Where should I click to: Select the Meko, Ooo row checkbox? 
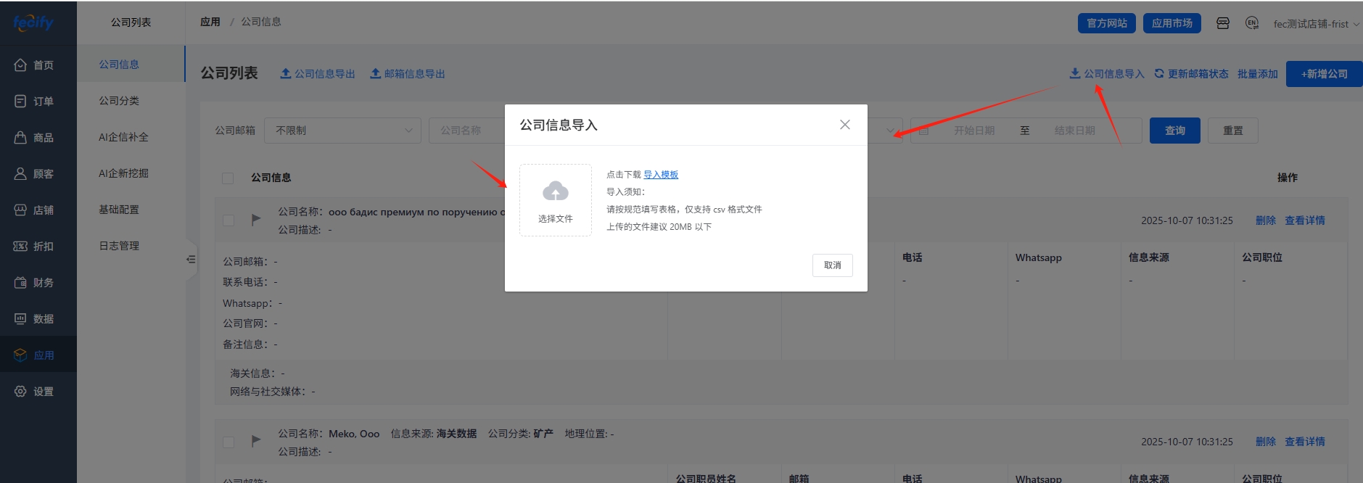click(x=228, y=442)
